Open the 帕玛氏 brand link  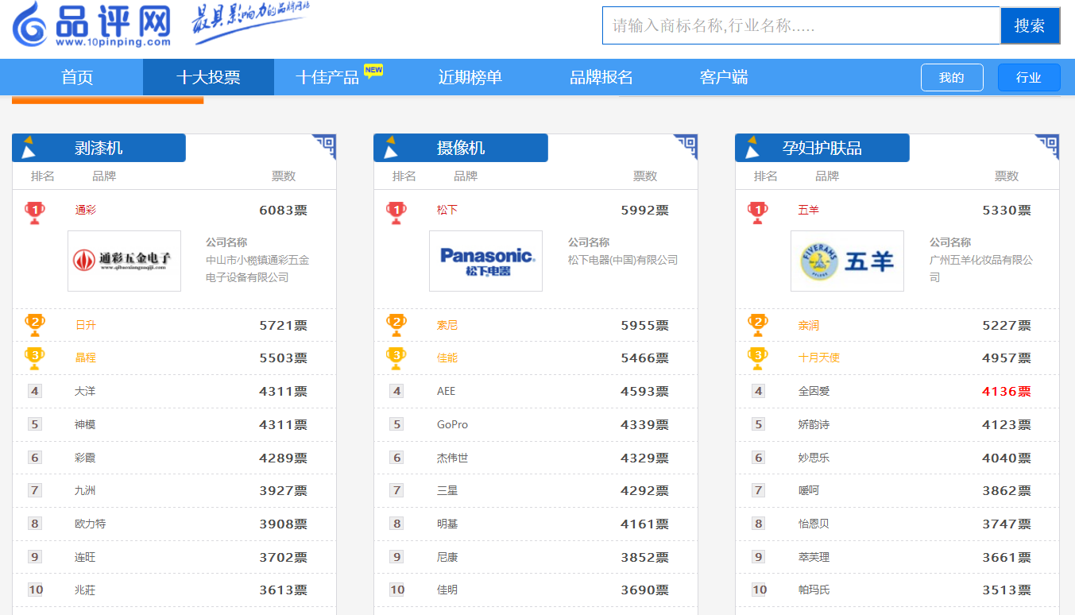click(814, 590)
